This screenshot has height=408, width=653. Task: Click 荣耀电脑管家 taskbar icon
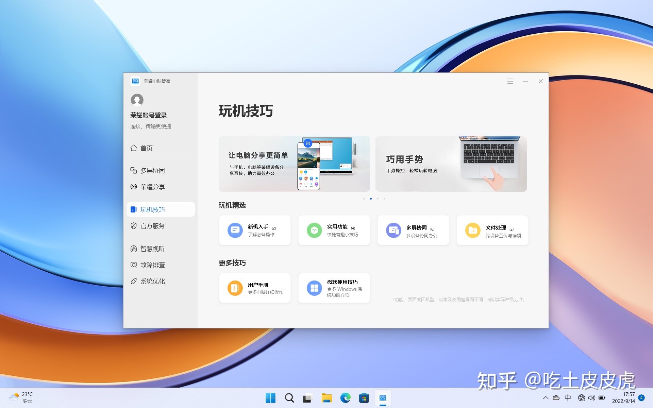(383, 398)
